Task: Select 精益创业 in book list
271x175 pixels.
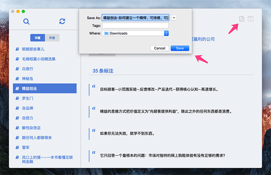Action: (45, 88)
